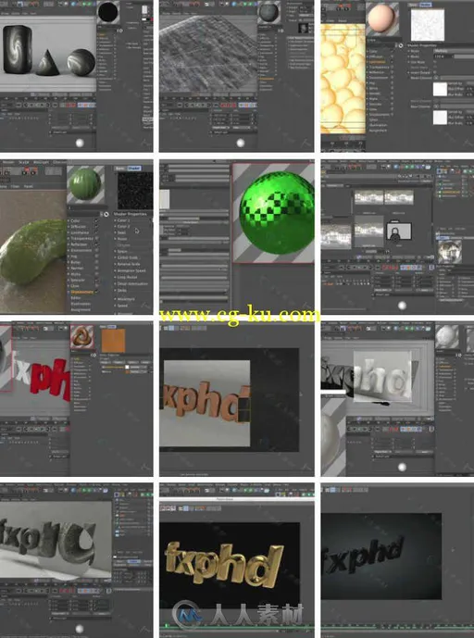Image resolution: width=474 pixels, height=638 pixels.
Task: Select first HDRI thumbnail in content browser
Action: tap(368, 198)
